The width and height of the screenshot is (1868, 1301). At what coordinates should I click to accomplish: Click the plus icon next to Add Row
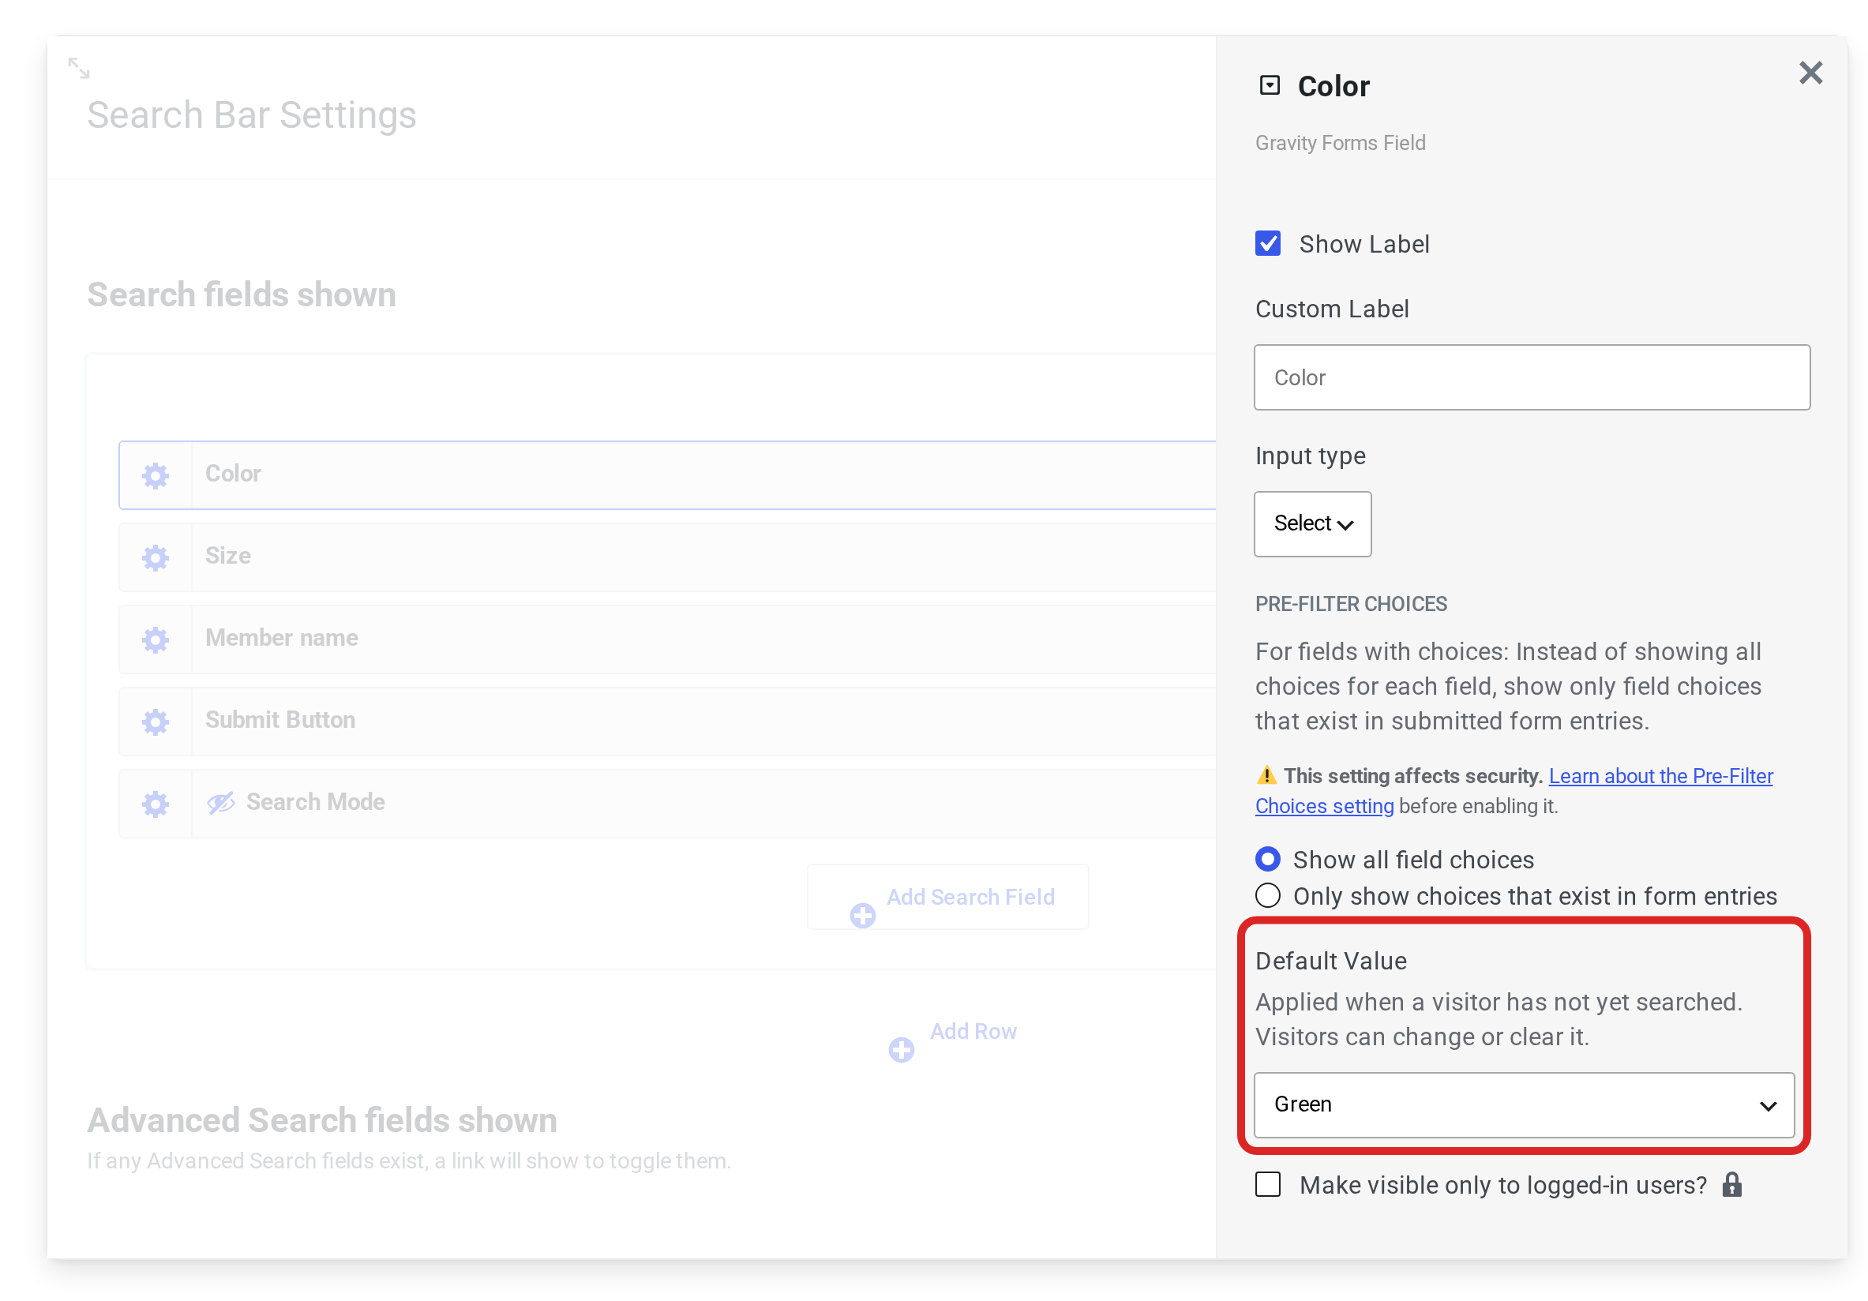pyautogui.click(x=901, y=1050)
